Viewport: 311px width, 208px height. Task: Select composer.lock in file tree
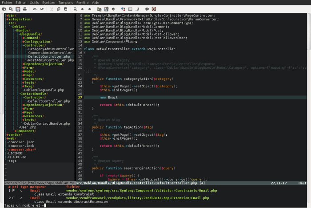21,146
